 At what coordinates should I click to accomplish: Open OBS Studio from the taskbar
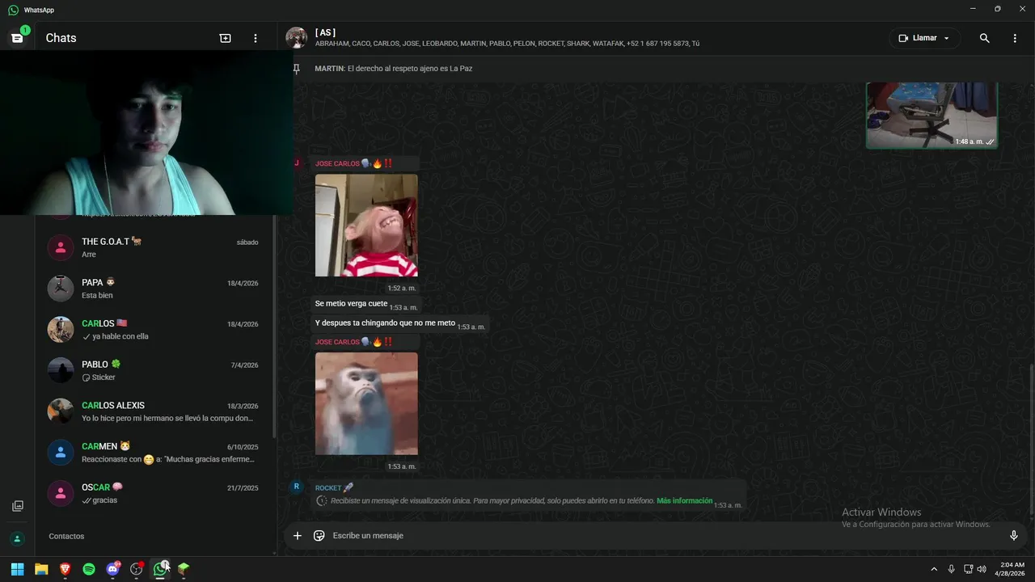[136, 569]
